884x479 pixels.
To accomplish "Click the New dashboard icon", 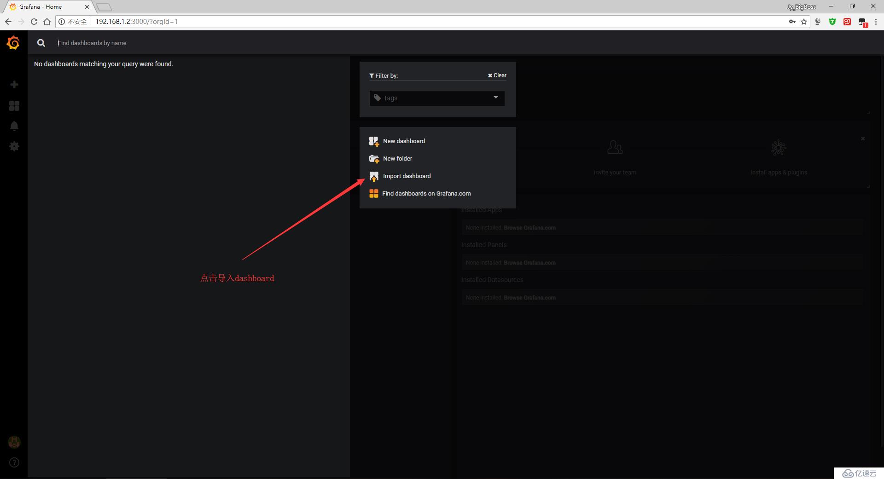I will click(x=374, y=141).
